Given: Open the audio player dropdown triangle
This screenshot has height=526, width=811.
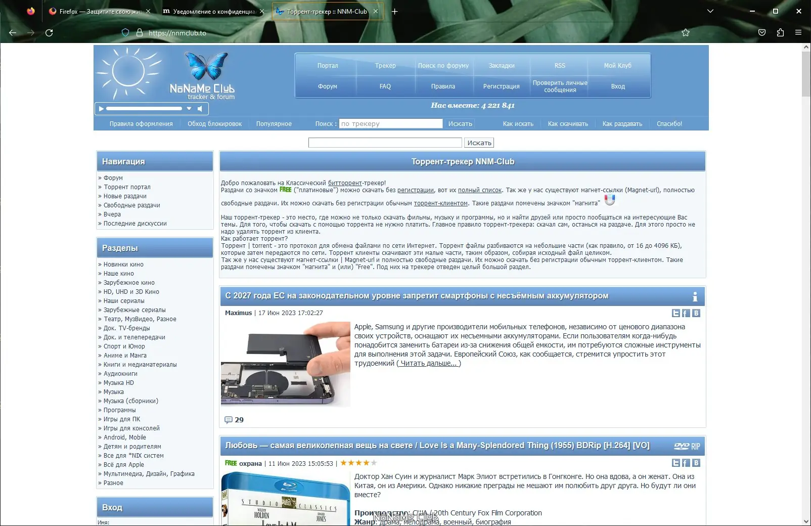Looking at the screenshot, I should point(189,109).
